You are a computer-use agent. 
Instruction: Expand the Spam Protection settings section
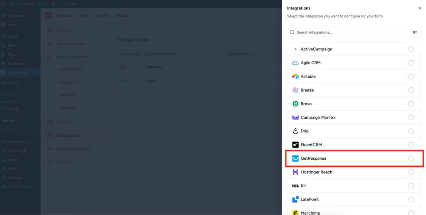[x=97, y=57]
